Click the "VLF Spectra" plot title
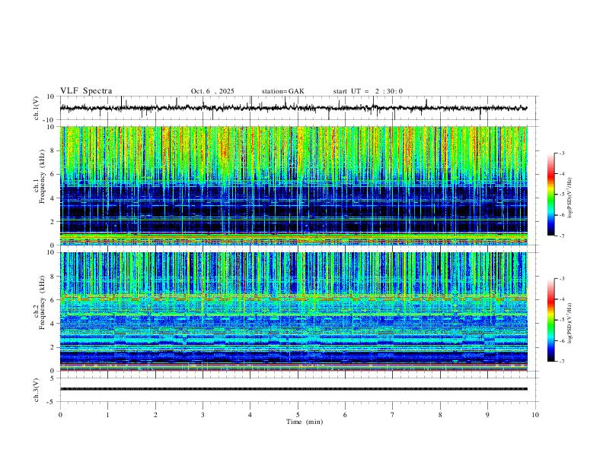Image resolution: width=603 pixels, height=465 pixels. tap(86, 91)
